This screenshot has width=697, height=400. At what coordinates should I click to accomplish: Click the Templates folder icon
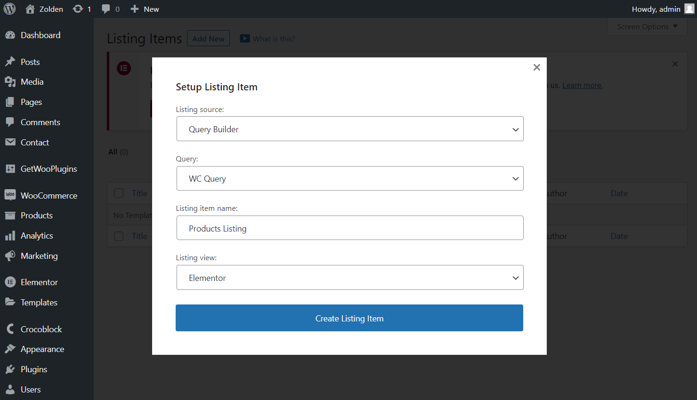10,302
